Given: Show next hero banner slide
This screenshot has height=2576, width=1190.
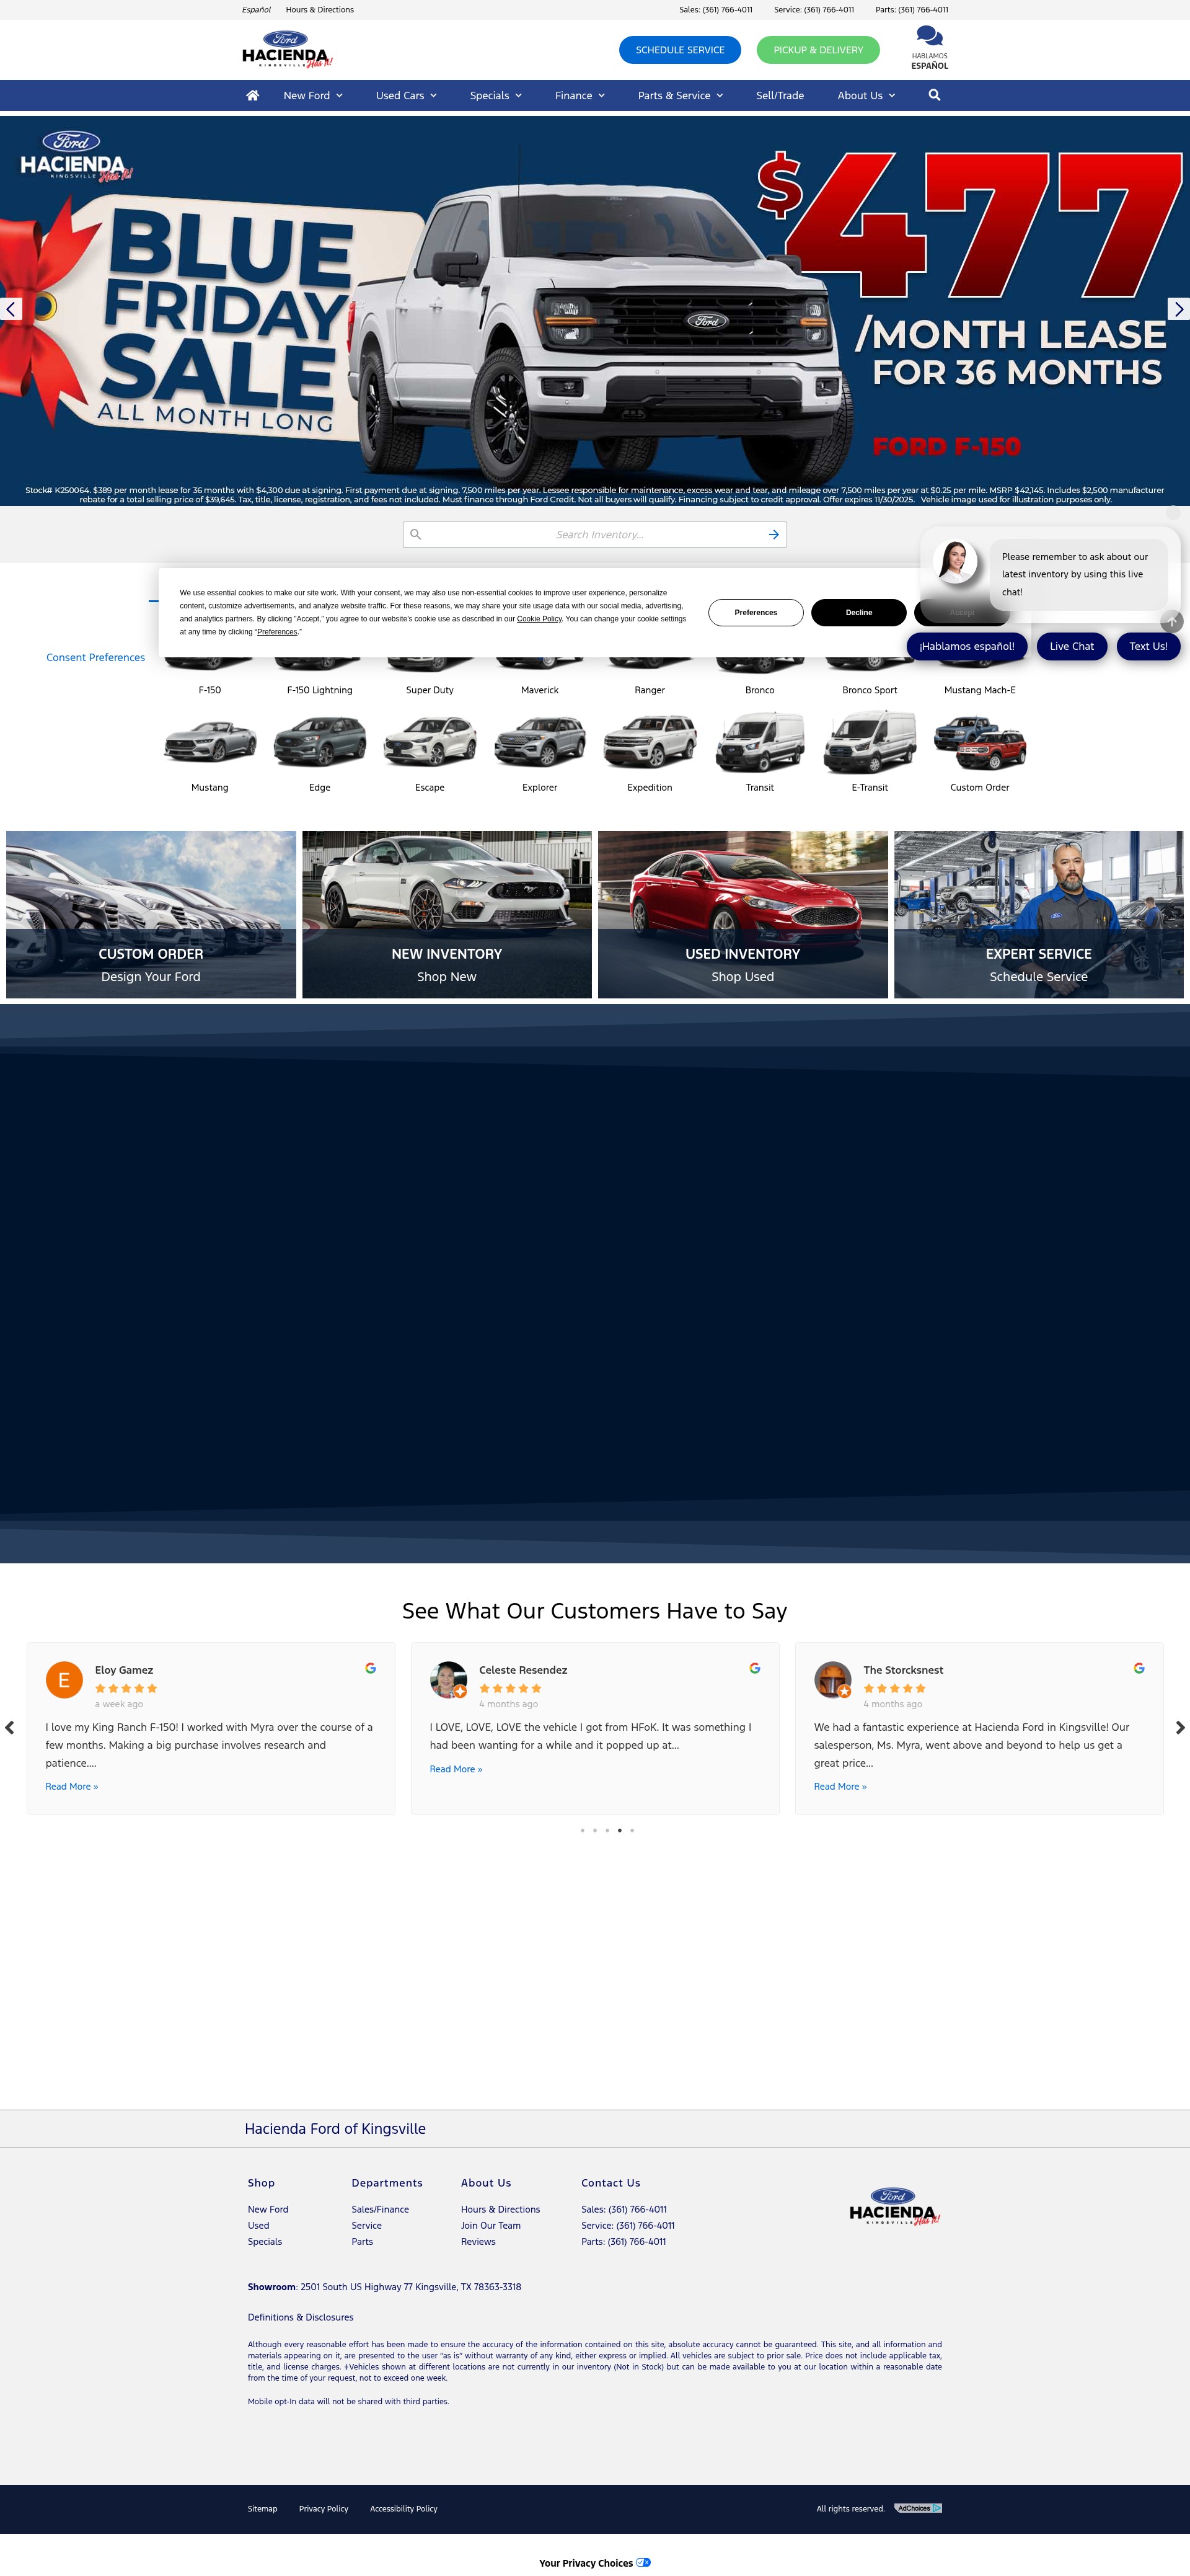Looking at the screenshot, I should pyautogui.click(x=1179, y=309).
